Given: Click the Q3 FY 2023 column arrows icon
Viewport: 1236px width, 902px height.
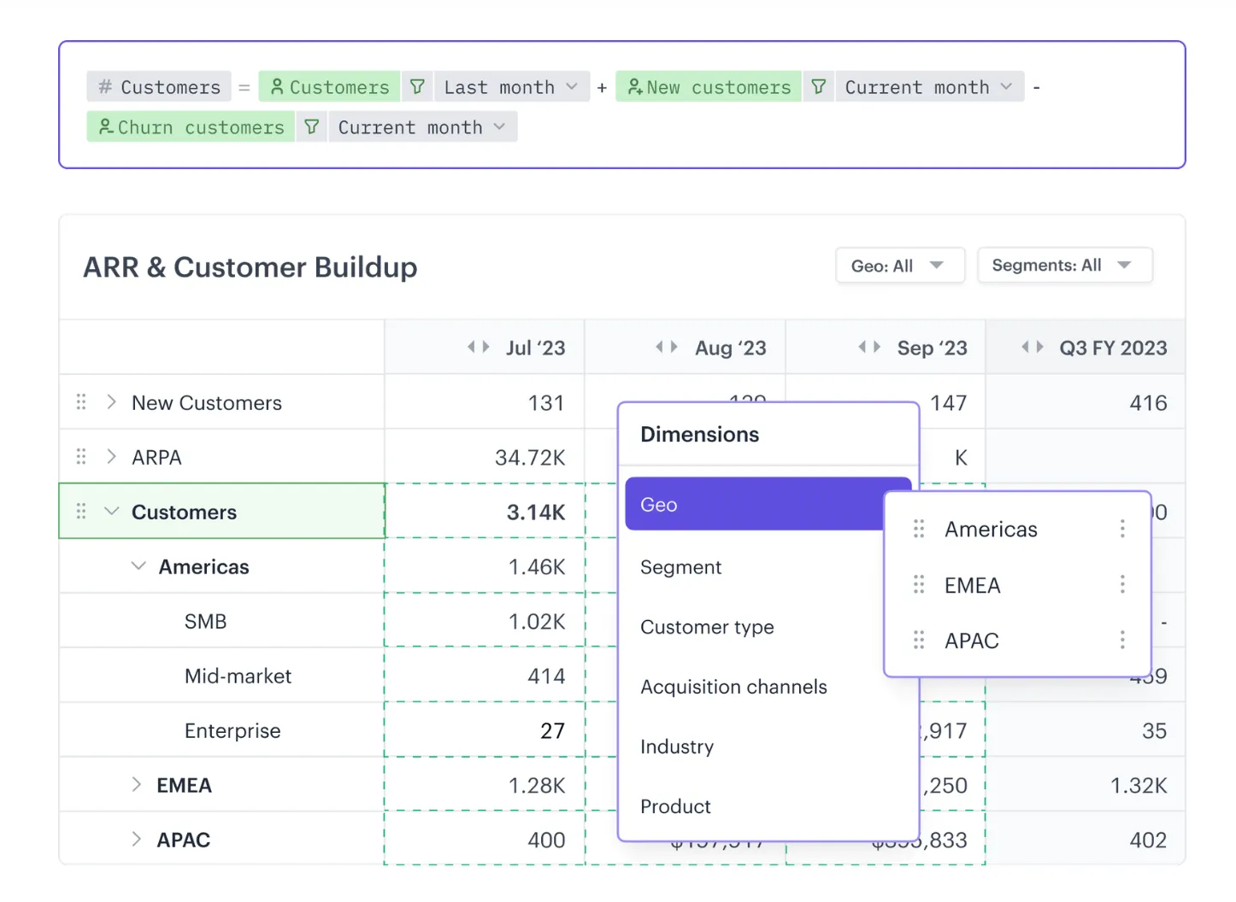Looking at the screenshot, I should 1033,347.
